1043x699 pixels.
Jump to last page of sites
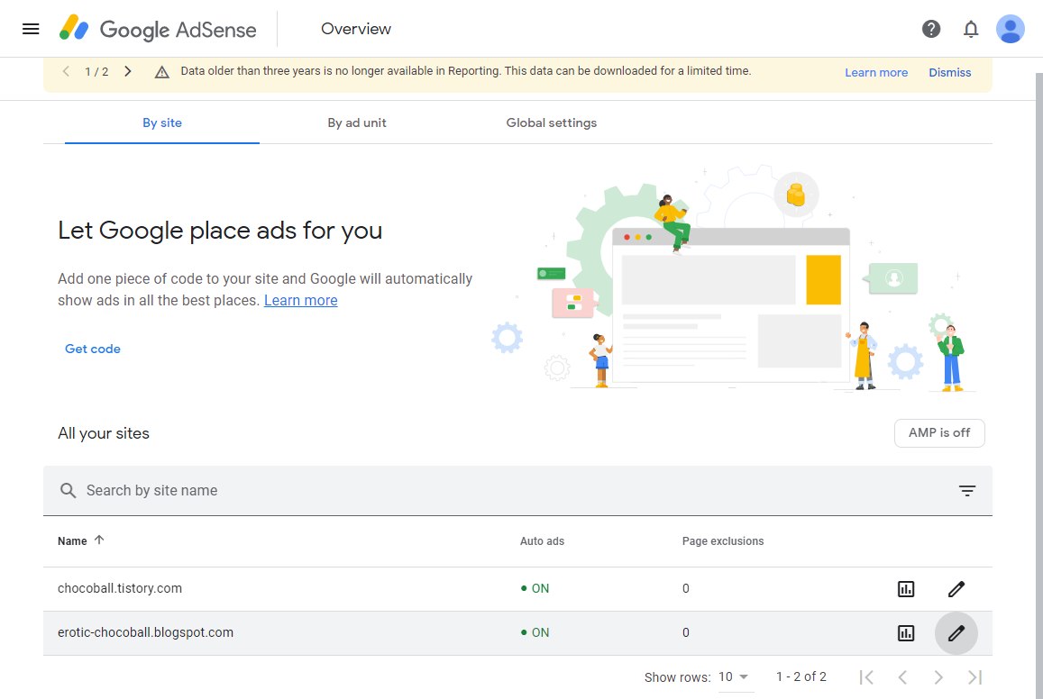pos(974,677)
